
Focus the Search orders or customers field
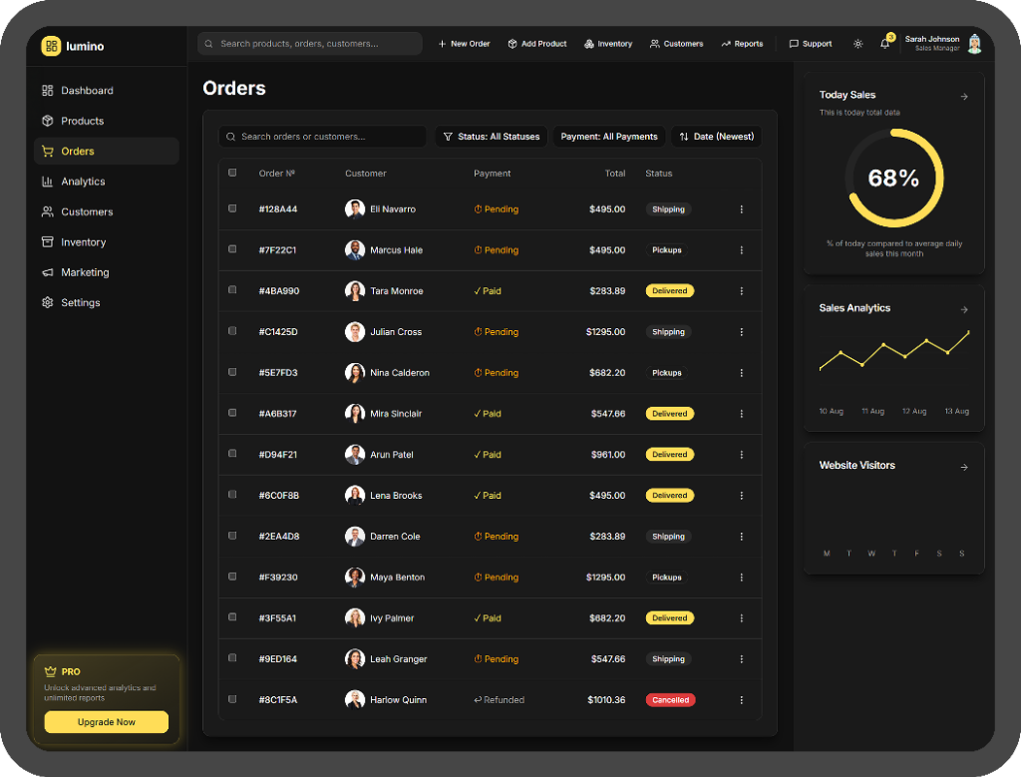pos(322,137)
